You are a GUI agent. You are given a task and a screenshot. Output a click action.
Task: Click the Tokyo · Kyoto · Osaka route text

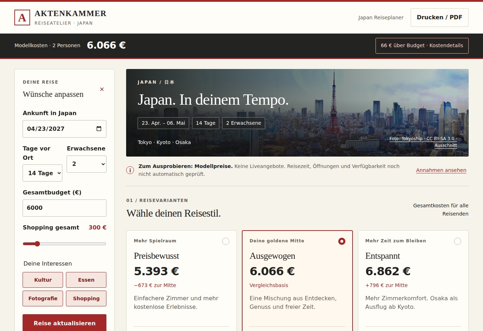pyautogui.click(x=164, y=142)
